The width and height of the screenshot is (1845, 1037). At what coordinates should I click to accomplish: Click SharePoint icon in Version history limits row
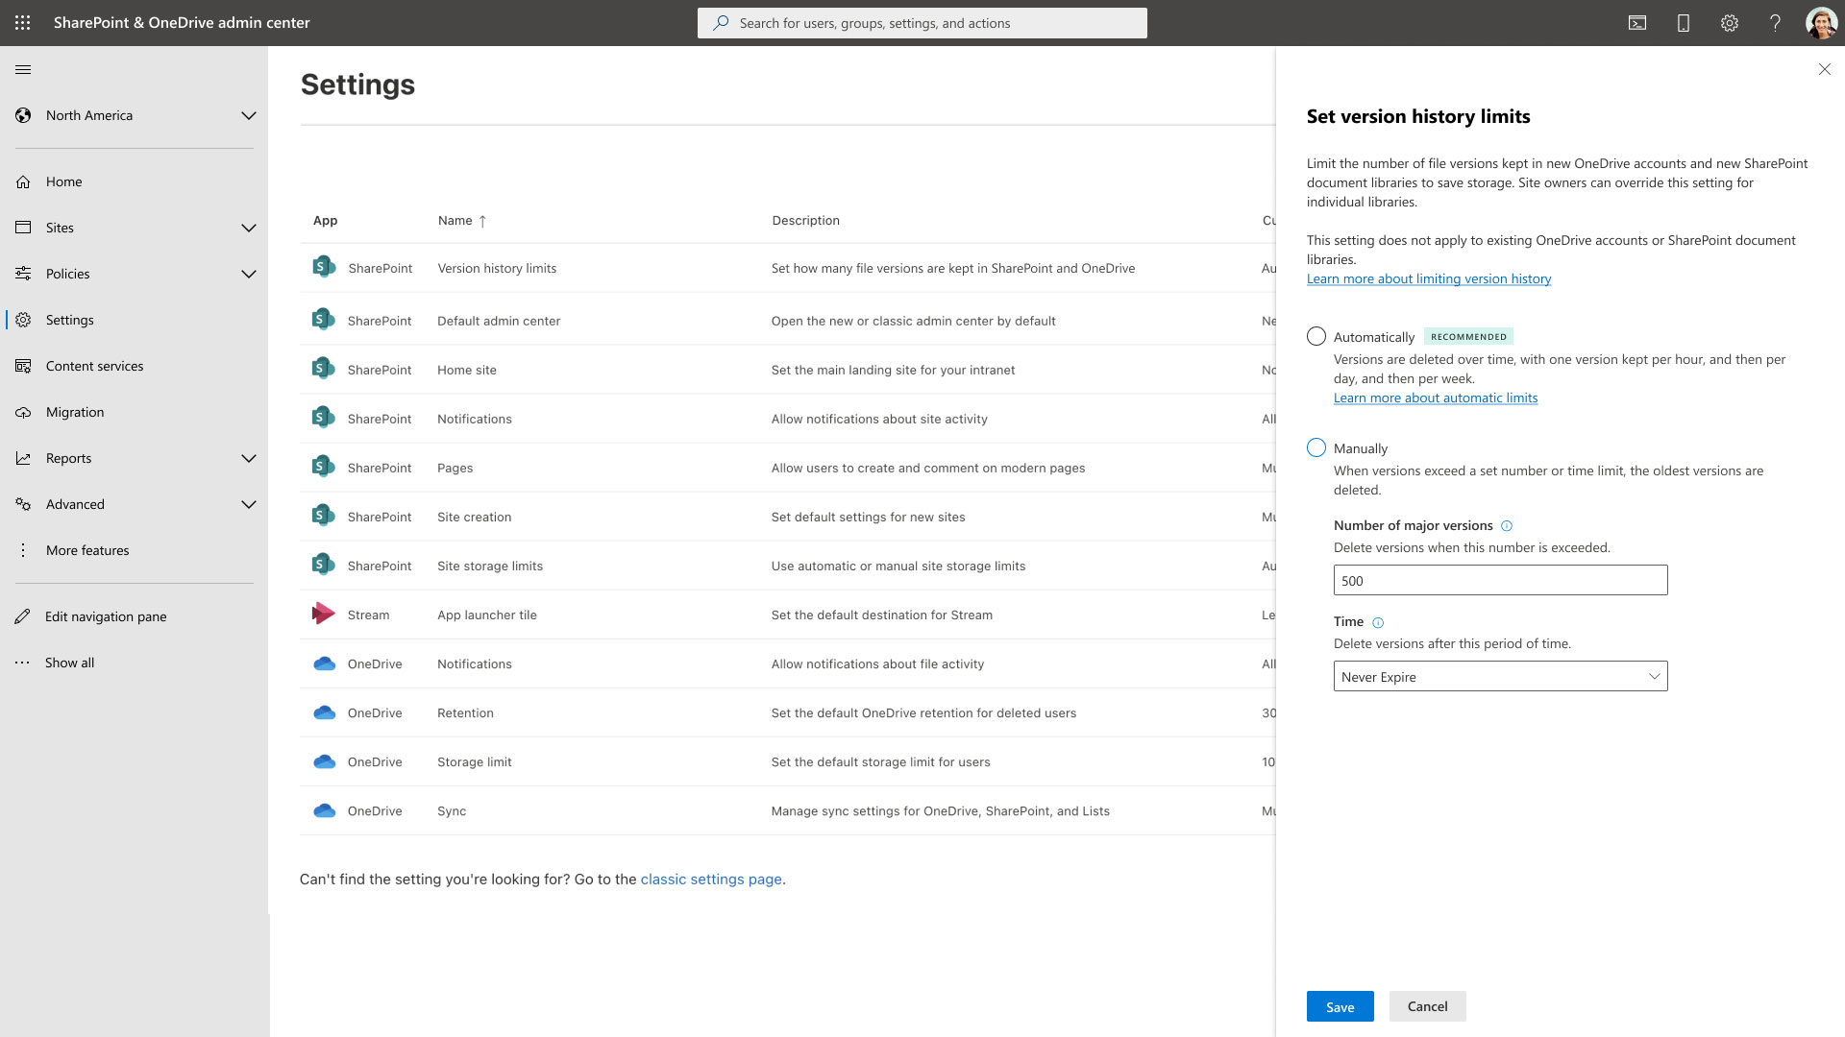(324, 267)
